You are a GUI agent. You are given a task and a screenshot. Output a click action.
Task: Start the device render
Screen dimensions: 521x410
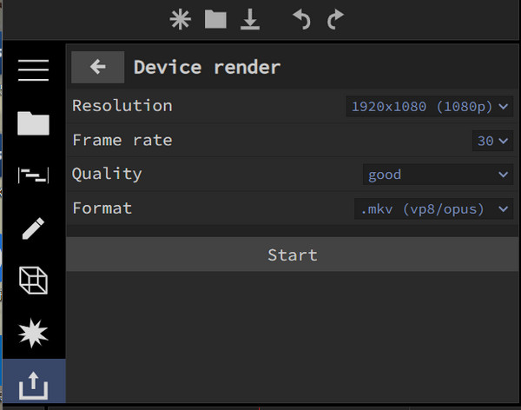(x=292, y=255)
